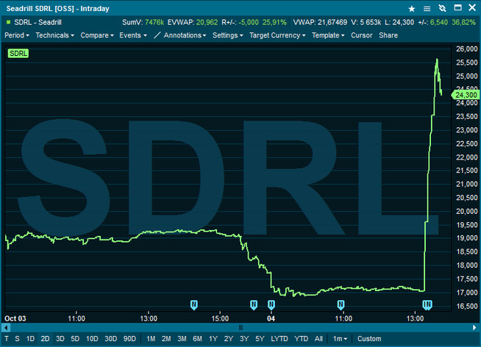
Task: Click the SumV: 7476k value
Action: click(x=143, y=22)
